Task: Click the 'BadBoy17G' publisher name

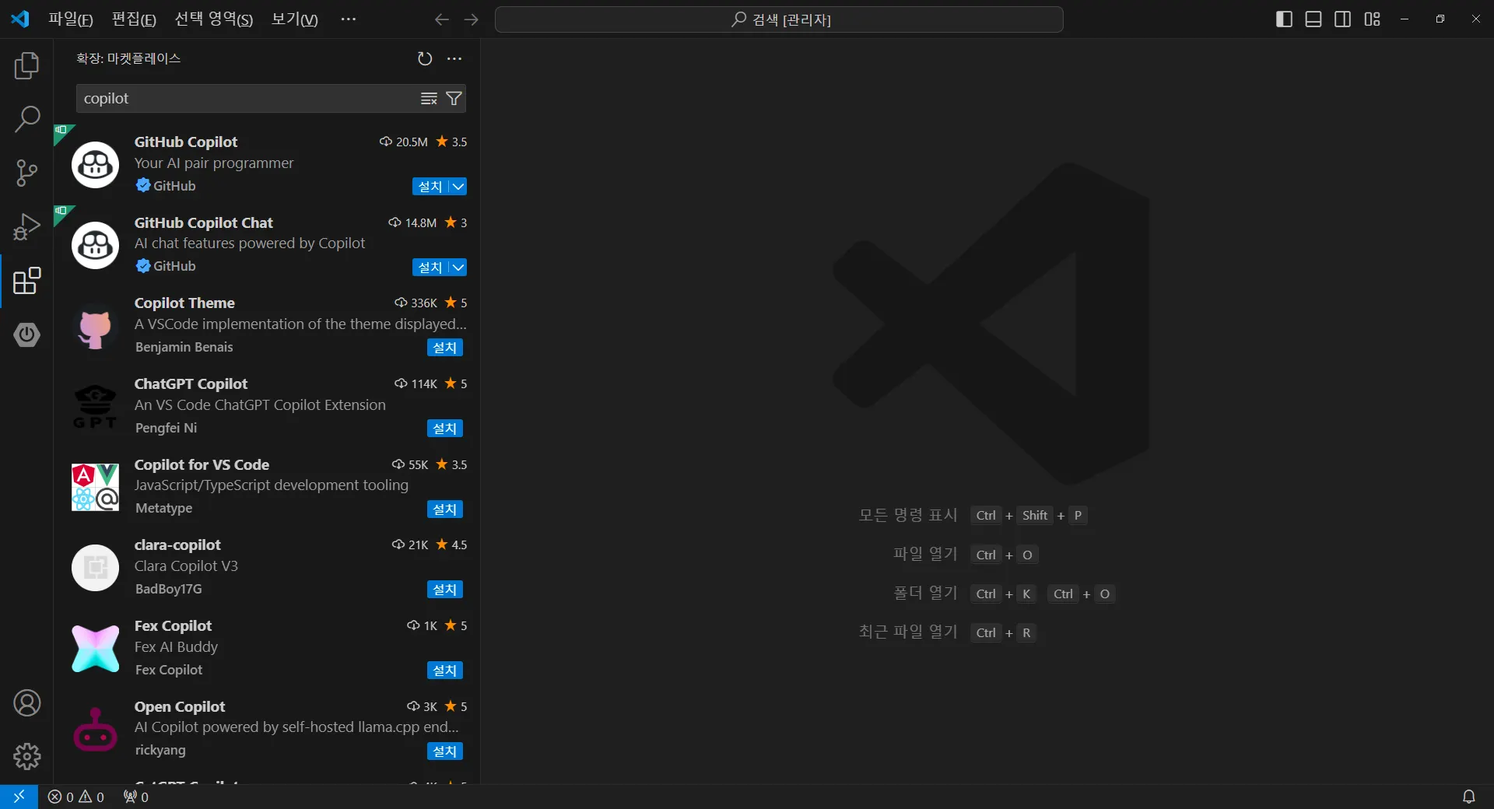Action: [x=168, y=589]
